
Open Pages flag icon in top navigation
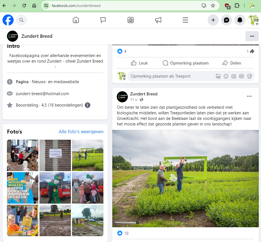(x=103, y=20)
